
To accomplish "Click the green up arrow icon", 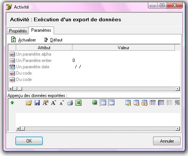I will click(x=12, y=103).
